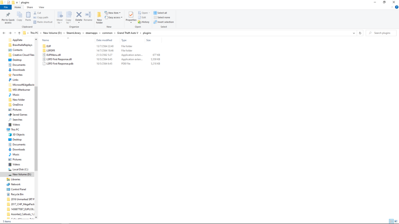Expand the address bar history dropdown
The image size is (399, 224).
pyautogui.click(x=354, y=33)
